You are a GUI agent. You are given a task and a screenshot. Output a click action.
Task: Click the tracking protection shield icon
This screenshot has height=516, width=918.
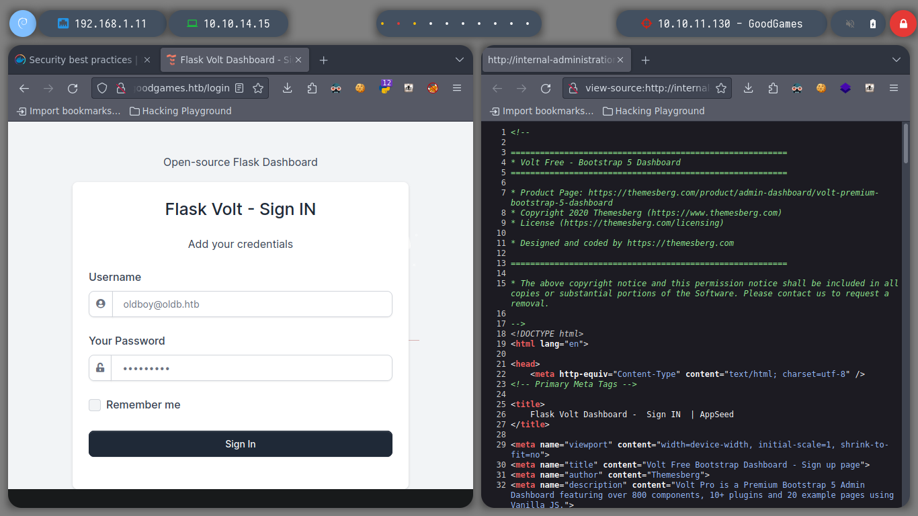pyautogui.click(x=102, y=88)
